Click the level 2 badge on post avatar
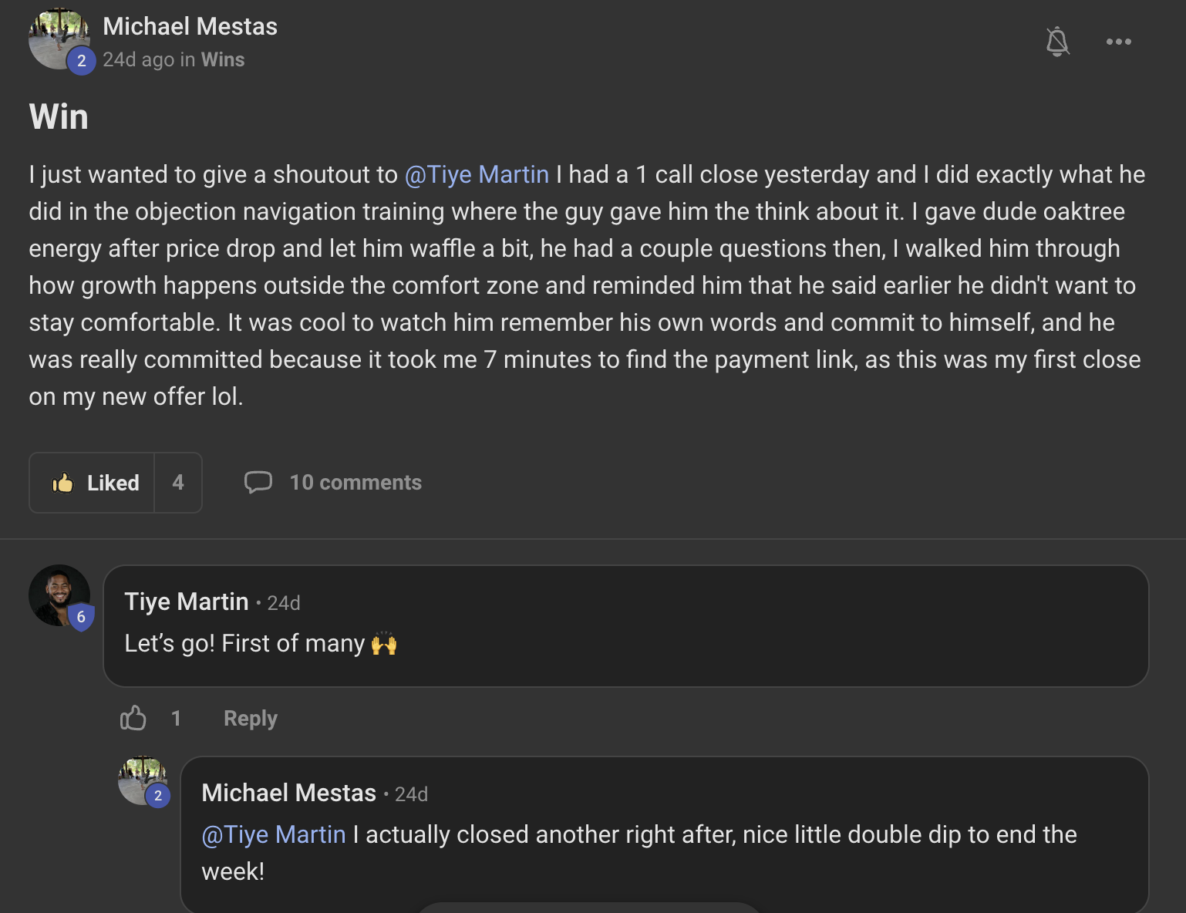This screenshot has height=913, width=1186. (x=81, y=61)
